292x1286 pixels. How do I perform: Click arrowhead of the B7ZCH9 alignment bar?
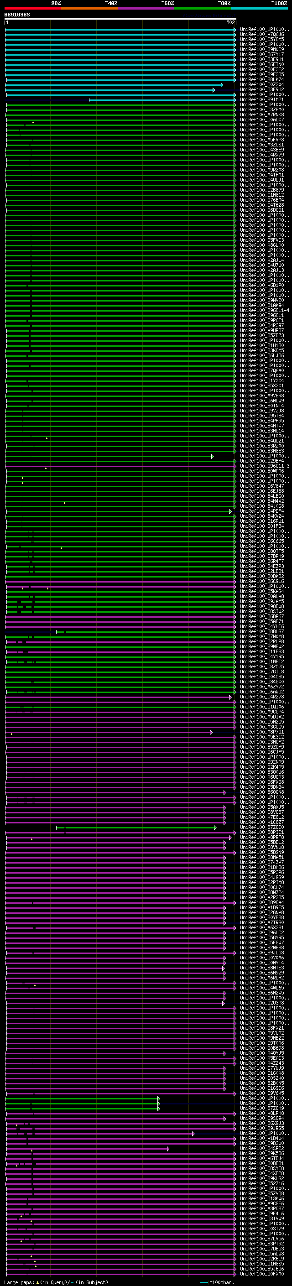point(159,1109)
